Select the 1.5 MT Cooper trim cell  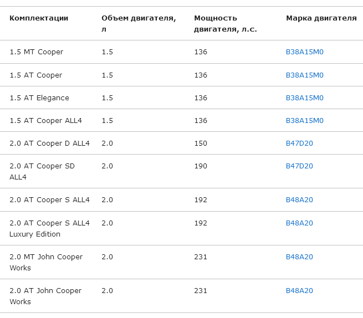(x=37, y=52)
